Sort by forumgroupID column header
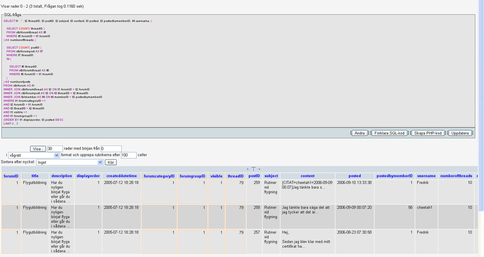The image size is (484, 257). point(192,176)
